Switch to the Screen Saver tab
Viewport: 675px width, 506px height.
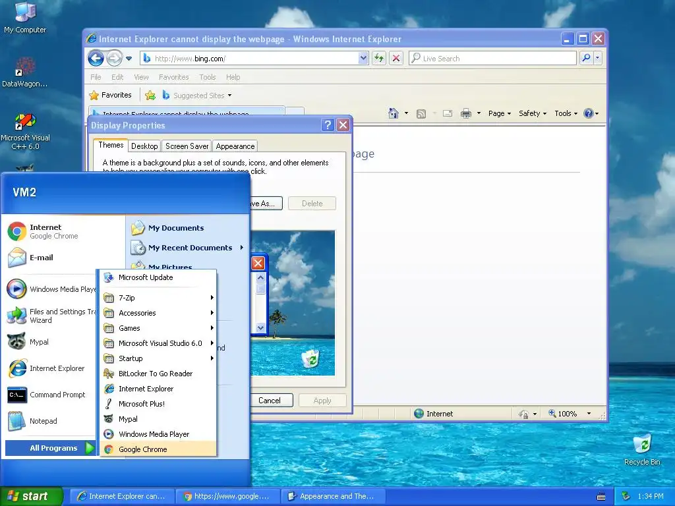tap(187, 146)
